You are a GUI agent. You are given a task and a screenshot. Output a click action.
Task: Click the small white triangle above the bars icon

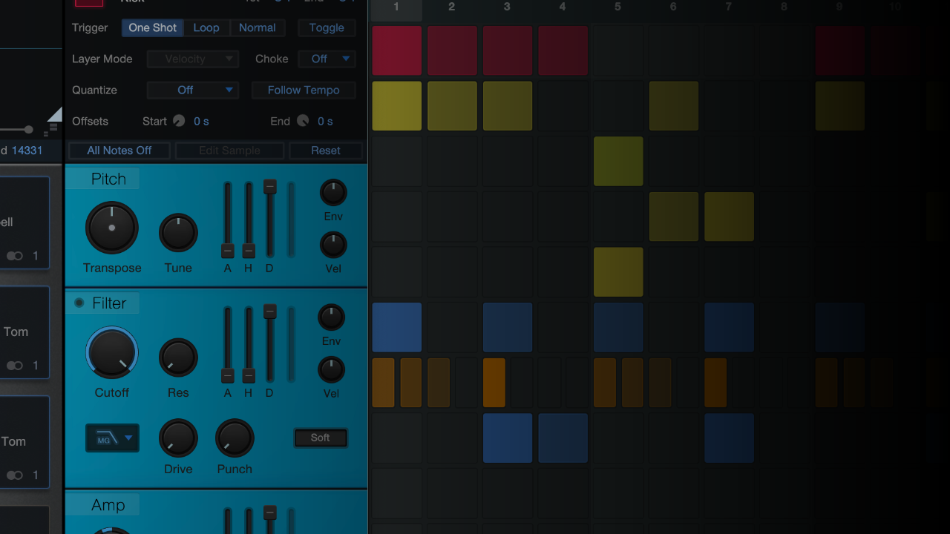click(x=55, y=114)
